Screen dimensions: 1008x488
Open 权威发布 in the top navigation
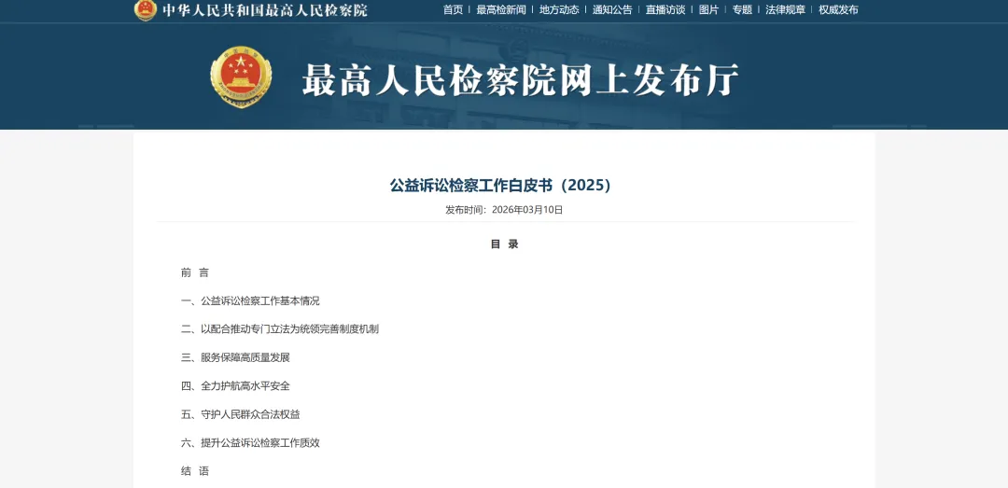(838, 9)
